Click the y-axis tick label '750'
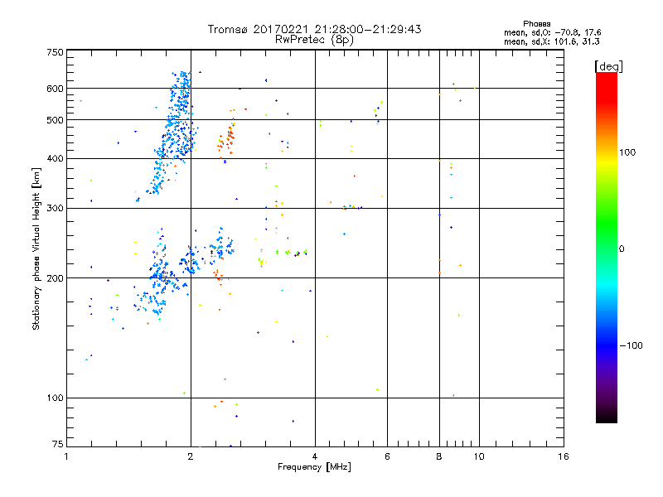 click(x=55, y=52)
